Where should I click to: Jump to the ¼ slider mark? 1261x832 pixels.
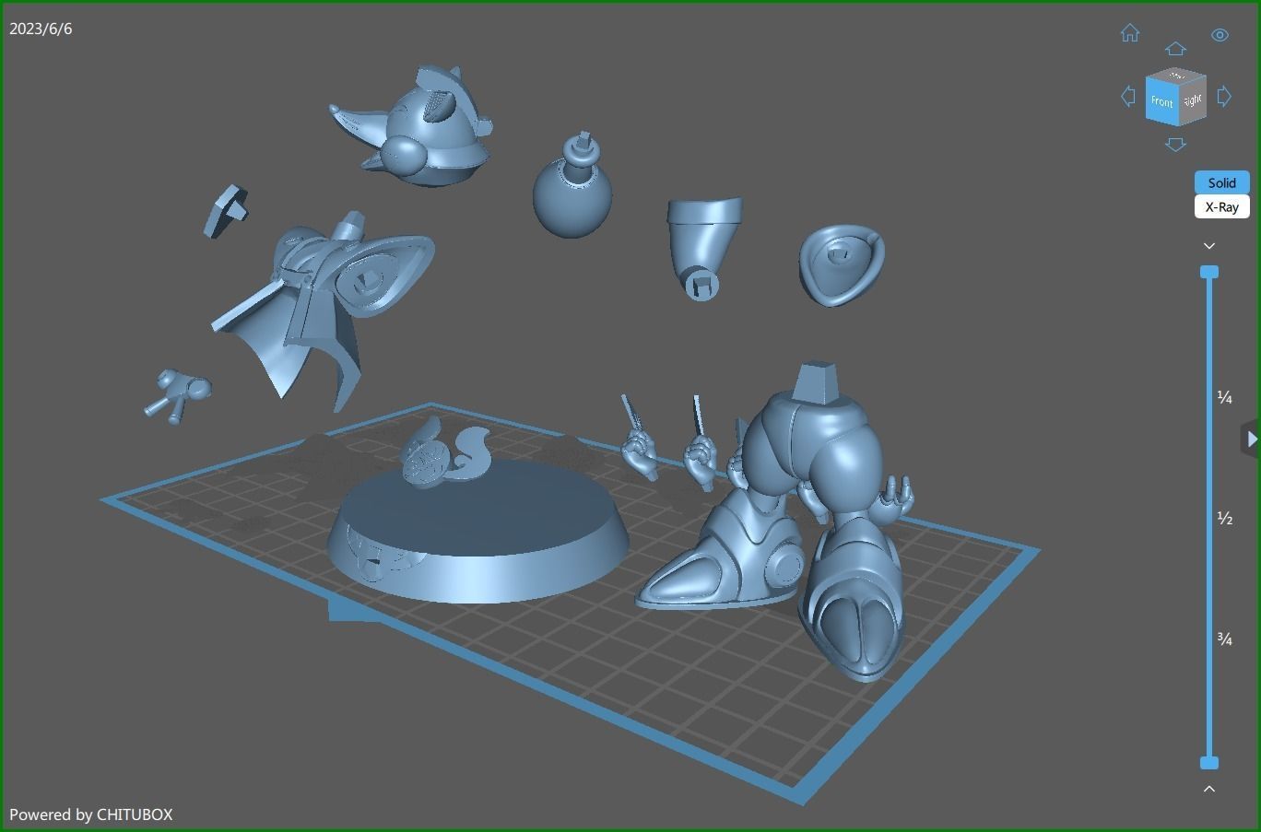(x=1225, y=397)
